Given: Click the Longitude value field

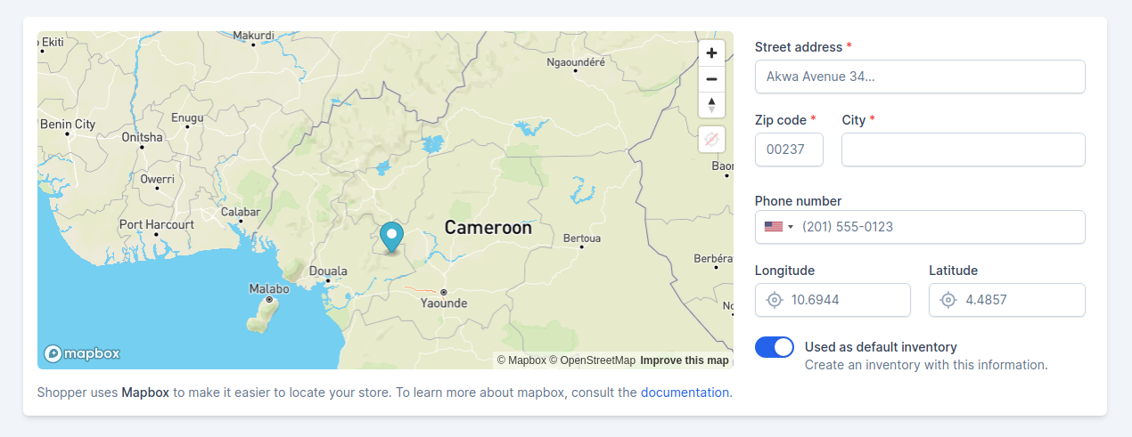Looking at the screenshot, I should tap(833, 300).
